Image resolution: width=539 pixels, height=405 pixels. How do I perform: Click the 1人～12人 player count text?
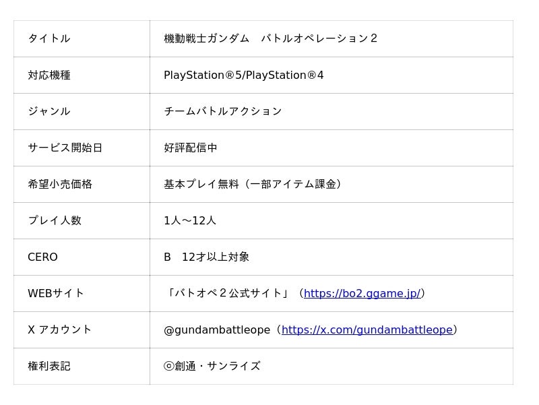pyautogui.click(x=190, y=220)
